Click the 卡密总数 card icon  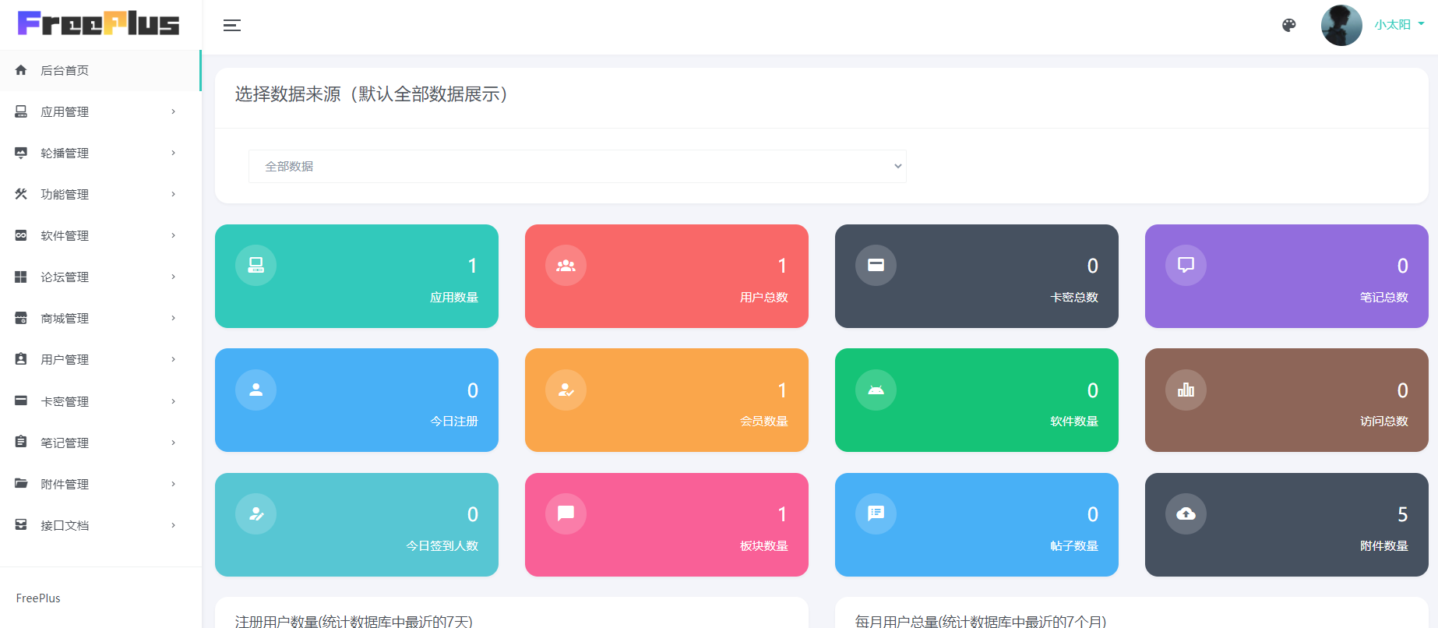[876, 266]
